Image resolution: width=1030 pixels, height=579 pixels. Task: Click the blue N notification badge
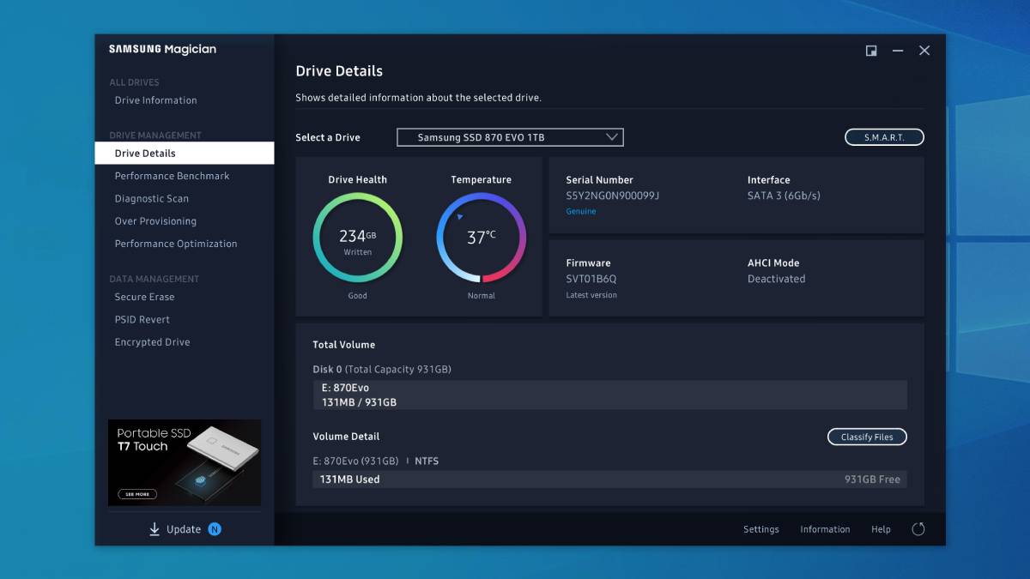(x=215, y=529)
